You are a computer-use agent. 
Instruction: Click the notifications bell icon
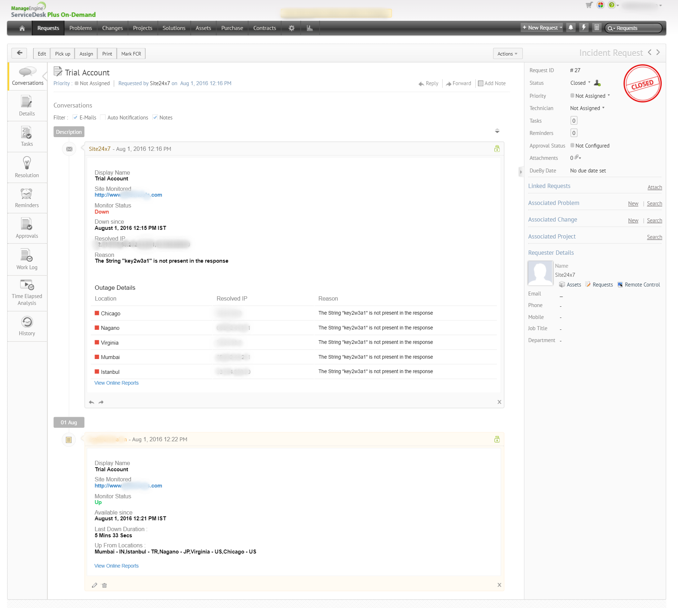coord(570,28)
